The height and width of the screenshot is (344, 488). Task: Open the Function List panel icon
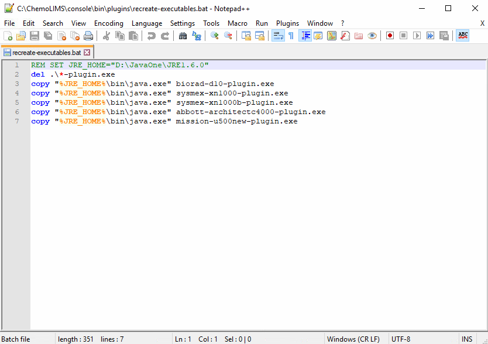click(345, 36)
